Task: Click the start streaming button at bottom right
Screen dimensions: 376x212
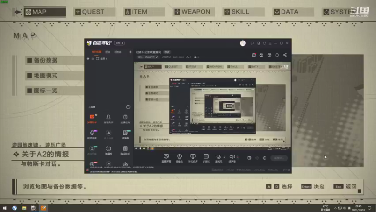Action: [279, 158]
